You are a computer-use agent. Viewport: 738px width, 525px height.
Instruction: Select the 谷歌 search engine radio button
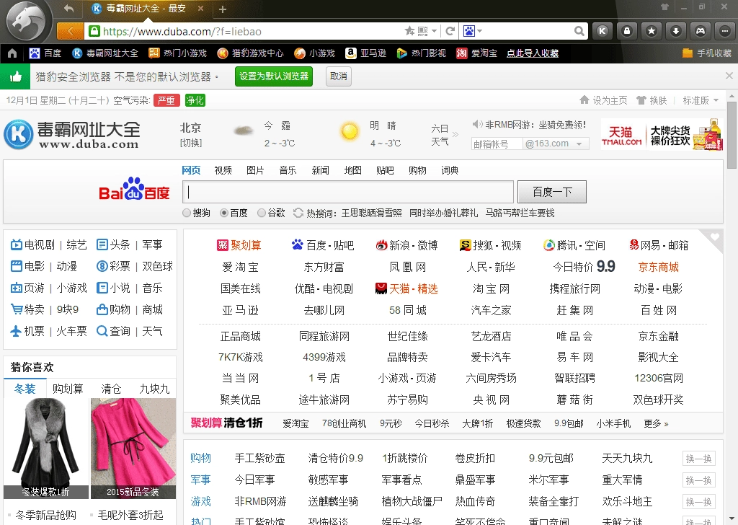click(262, 213)
